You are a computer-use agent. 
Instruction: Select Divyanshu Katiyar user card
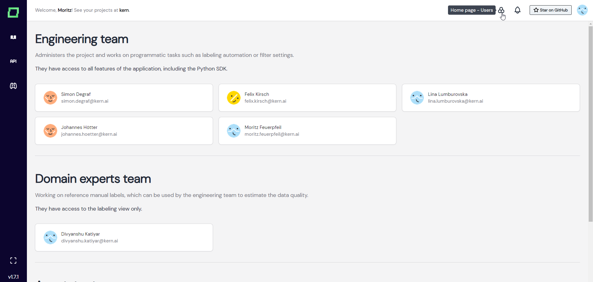(x=124, y=237)
